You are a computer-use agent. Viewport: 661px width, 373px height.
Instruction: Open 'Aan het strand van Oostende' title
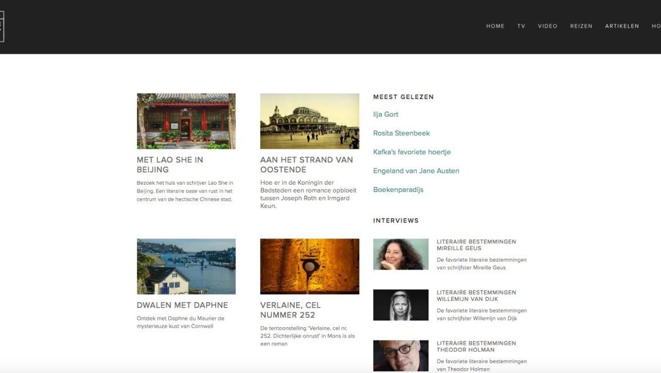(306, 164)
